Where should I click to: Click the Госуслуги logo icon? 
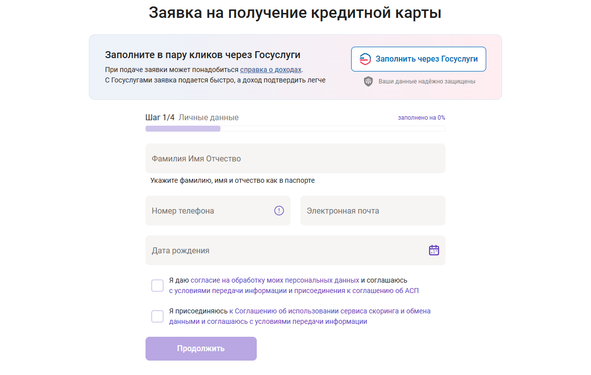[x=365, y=59]
